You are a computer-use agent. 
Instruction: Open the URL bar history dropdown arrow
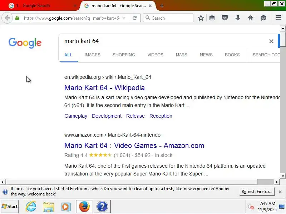point(124,18)
